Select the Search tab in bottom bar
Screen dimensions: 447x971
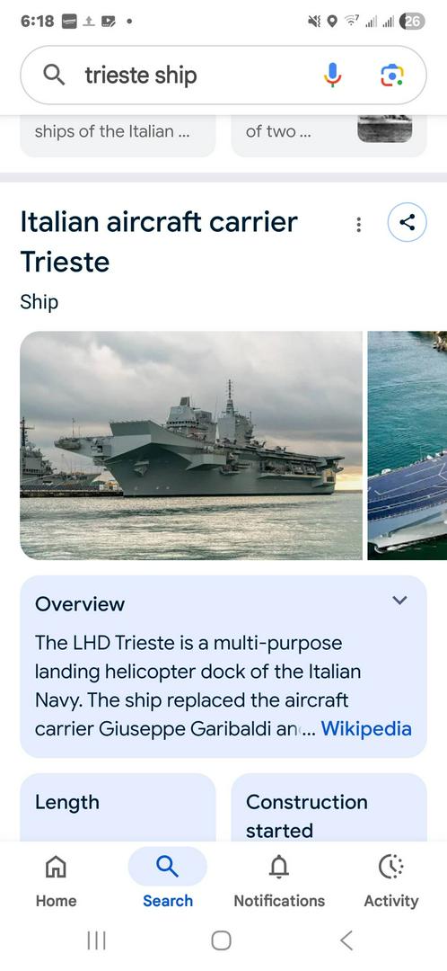168,880
